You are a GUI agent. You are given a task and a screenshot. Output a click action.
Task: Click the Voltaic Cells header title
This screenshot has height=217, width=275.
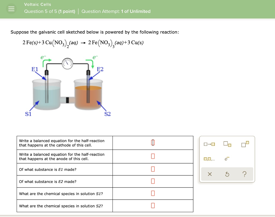(37, 4)
